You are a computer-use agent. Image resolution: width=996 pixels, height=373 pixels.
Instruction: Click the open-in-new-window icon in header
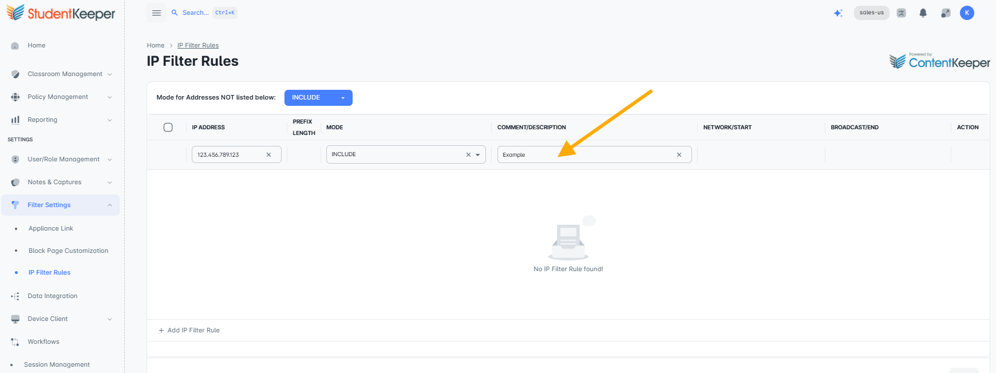[945, 13]
